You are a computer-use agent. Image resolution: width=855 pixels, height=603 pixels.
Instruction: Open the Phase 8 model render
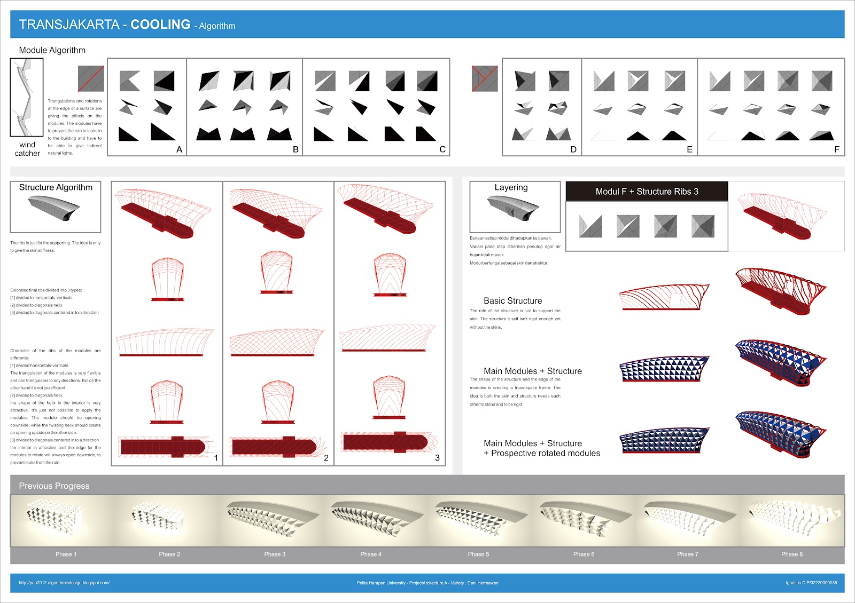pos(794,517)
